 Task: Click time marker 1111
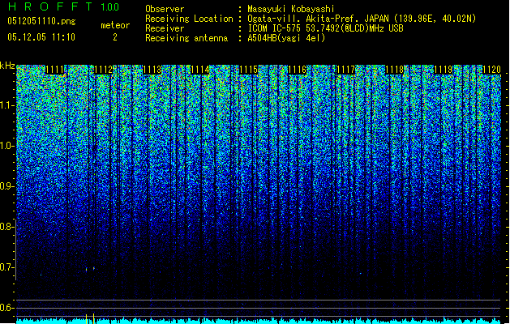click(x=54, y=70)
